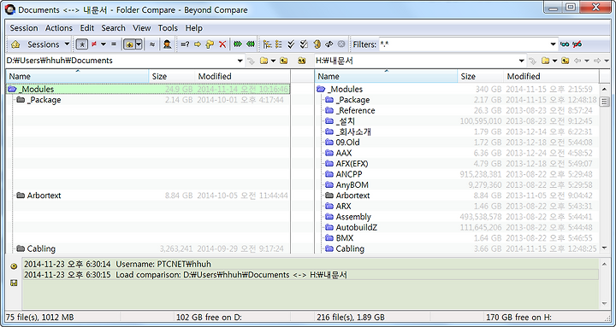Click the Peek glasses icon
Viewport: 616px width, 327px height.
click(565, 44)
